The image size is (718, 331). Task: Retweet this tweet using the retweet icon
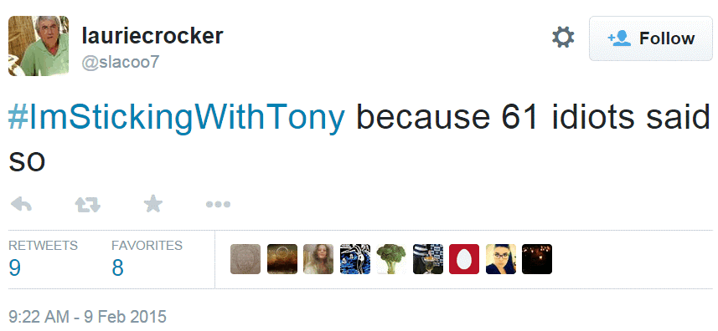[87, 204]
